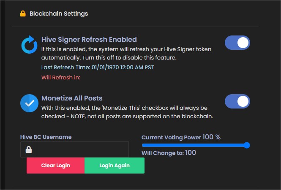281x190 pixels.
Task: Click the green Login Again button
Action: [115, 166]
